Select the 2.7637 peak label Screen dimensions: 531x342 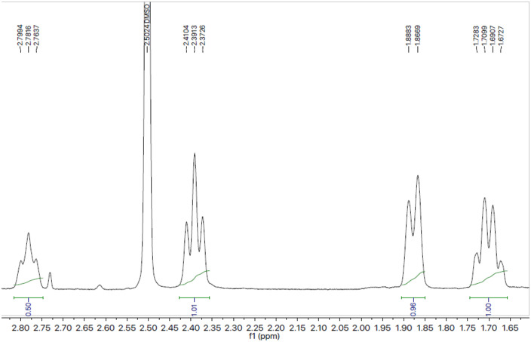click(36, 36)
